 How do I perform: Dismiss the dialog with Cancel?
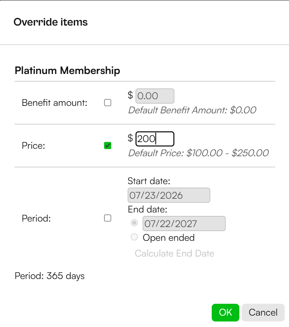(263, 312)
